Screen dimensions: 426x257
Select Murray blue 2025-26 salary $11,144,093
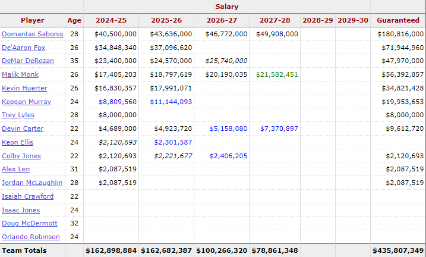click(x=171, y=102)
